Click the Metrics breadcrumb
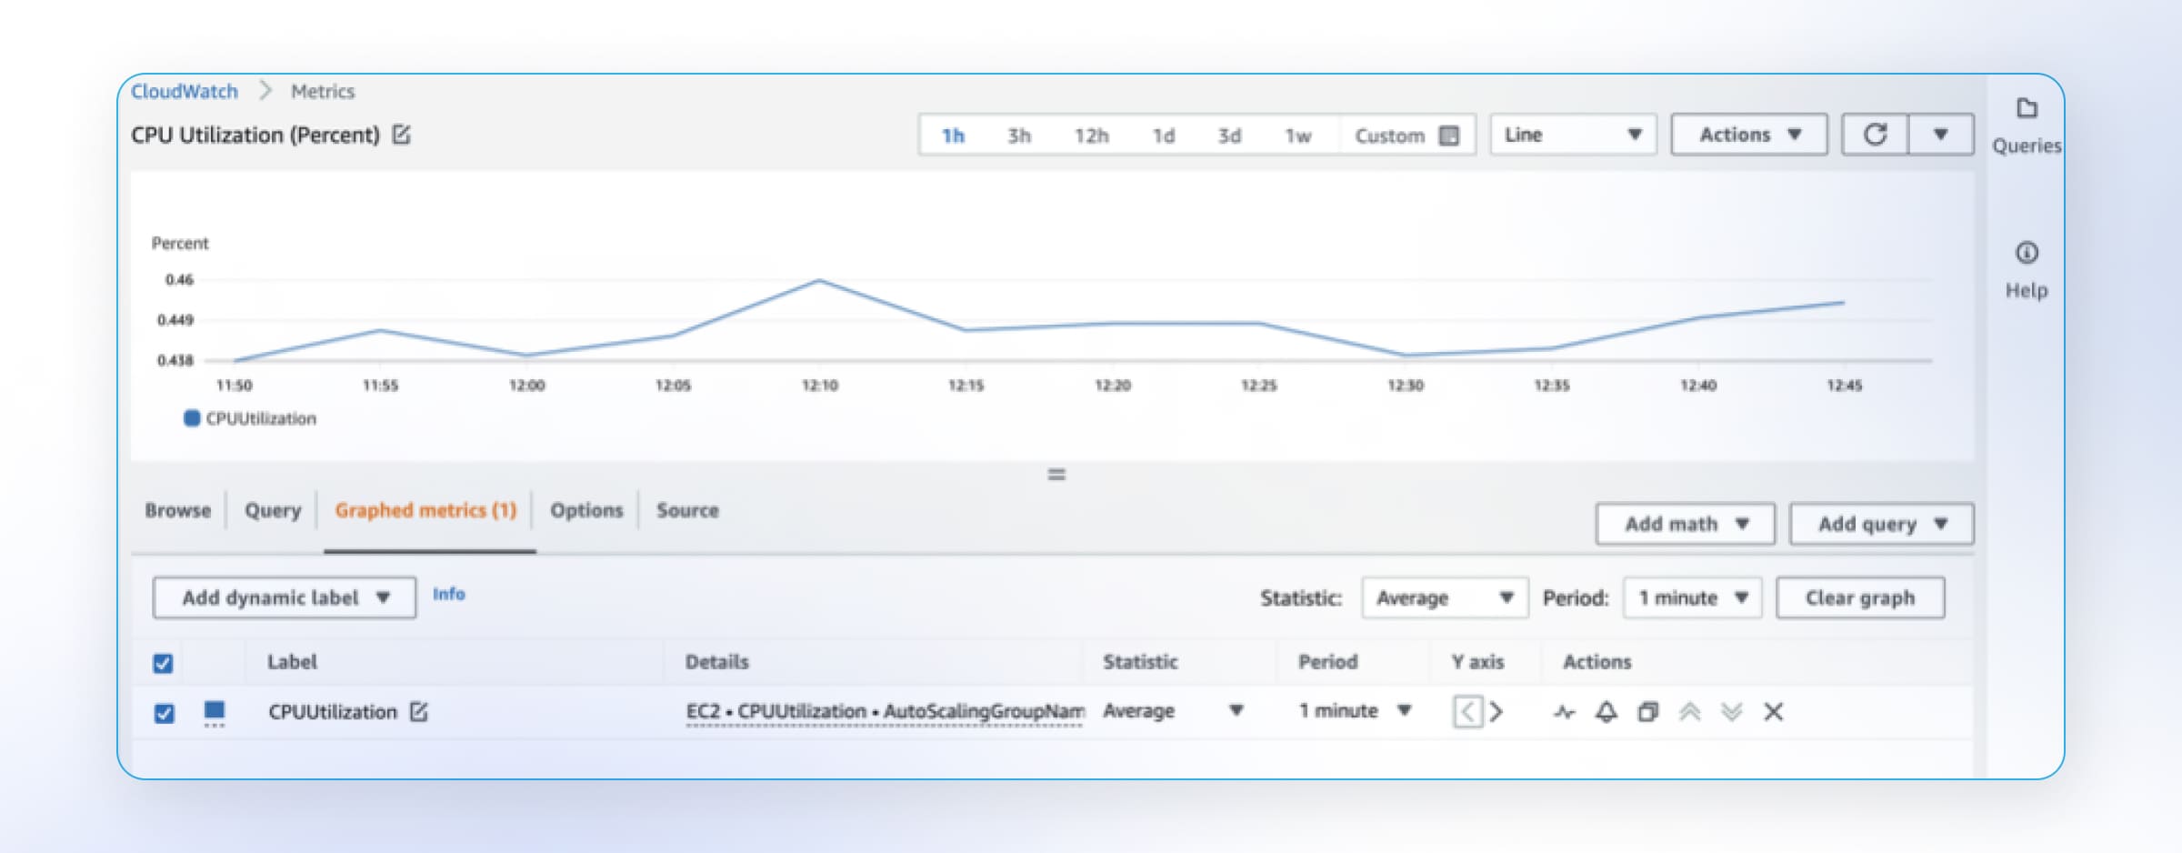Image resolution: width=2182 pixels, height=853 pixels. click(323, 91)
